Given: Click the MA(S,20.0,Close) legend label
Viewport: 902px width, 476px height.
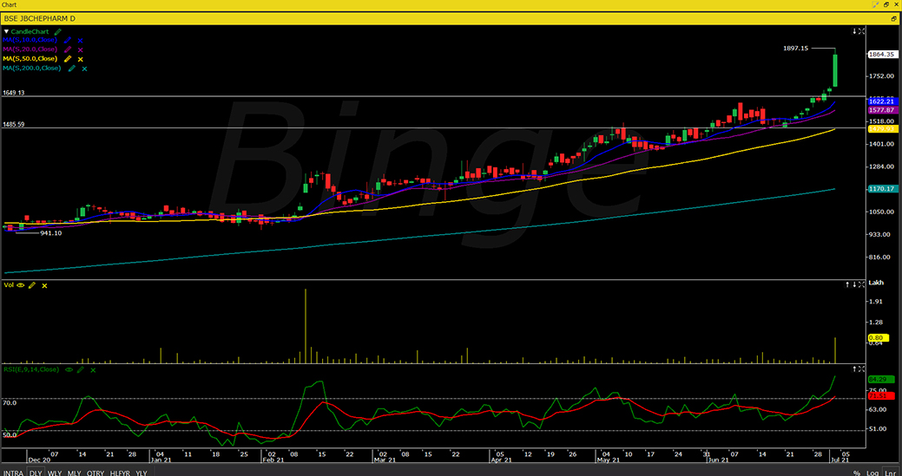Looking at the screenshot, I should (x=30, y=49).
